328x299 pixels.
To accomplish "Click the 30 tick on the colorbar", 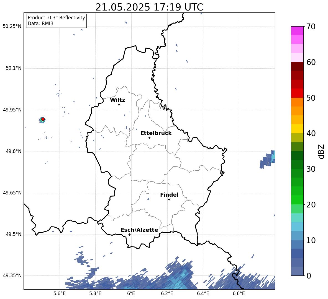I will tap(311, 169).
